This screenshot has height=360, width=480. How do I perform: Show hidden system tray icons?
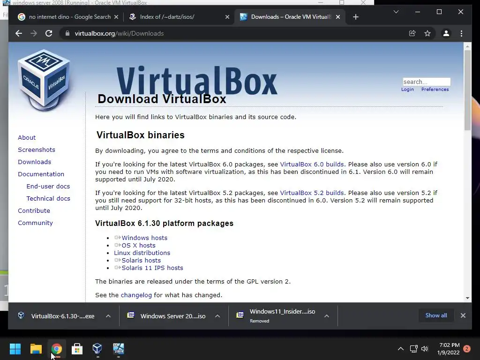click(x=400, y=349)
